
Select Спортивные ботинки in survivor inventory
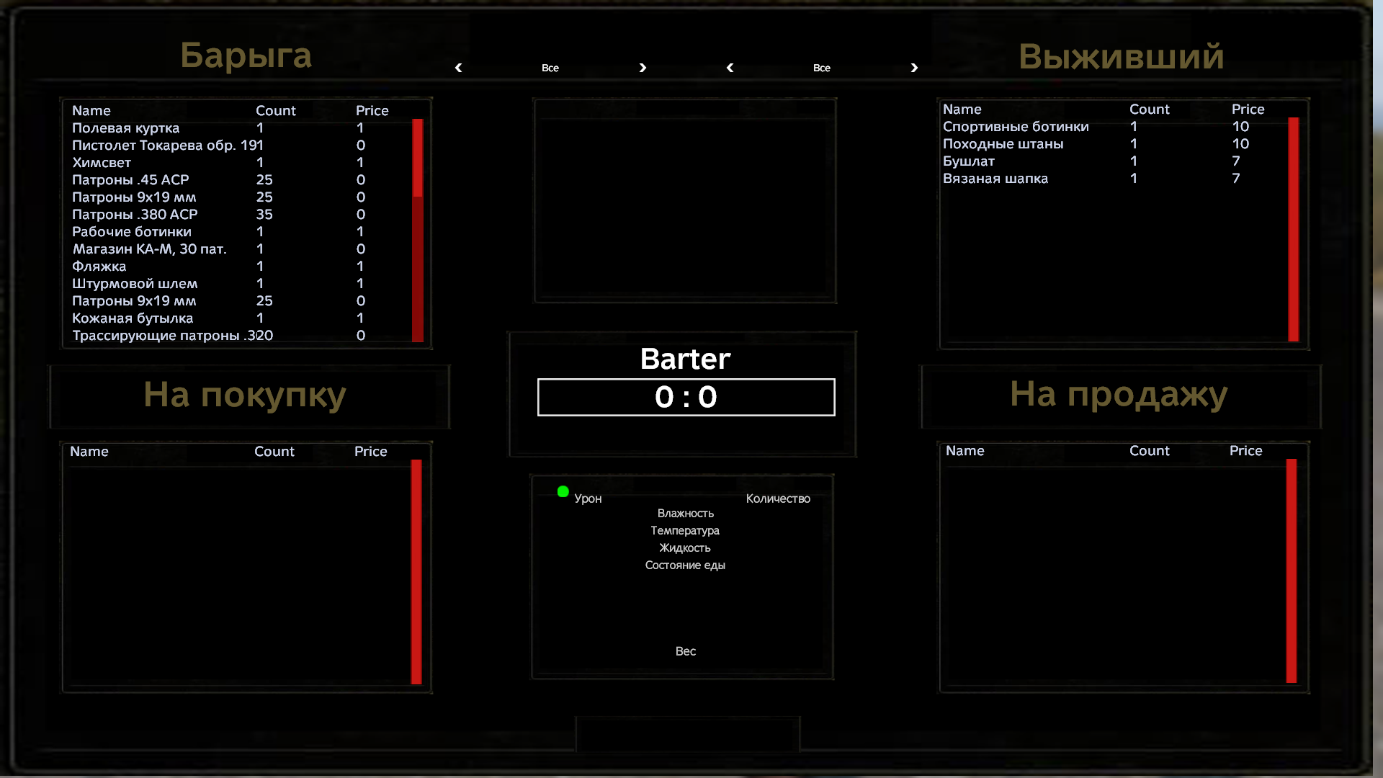click(x=1016, y=127)
